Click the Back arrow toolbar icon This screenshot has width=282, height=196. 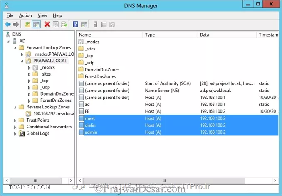8,24
